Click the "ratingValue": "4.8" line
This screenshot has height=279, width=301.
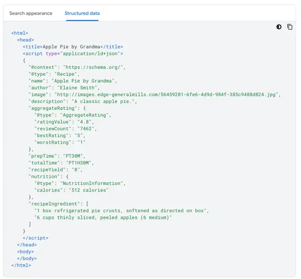(x=65, y=122)
